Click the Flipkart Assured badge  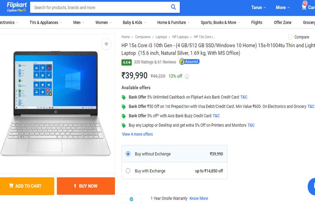tap(189, 62)
